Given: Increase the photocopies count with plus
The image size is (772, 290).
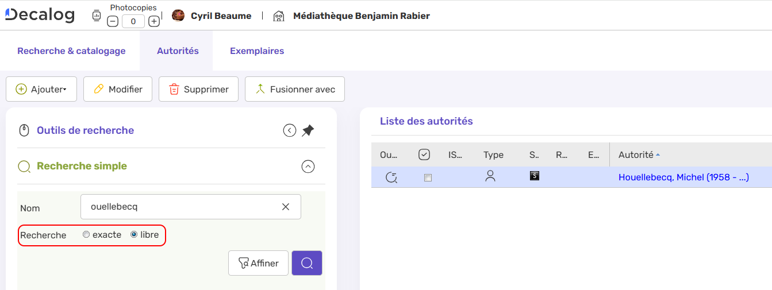Looking at the screenshot, I should click(154, 21).
